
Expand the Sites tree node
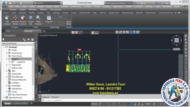point(7,71)
